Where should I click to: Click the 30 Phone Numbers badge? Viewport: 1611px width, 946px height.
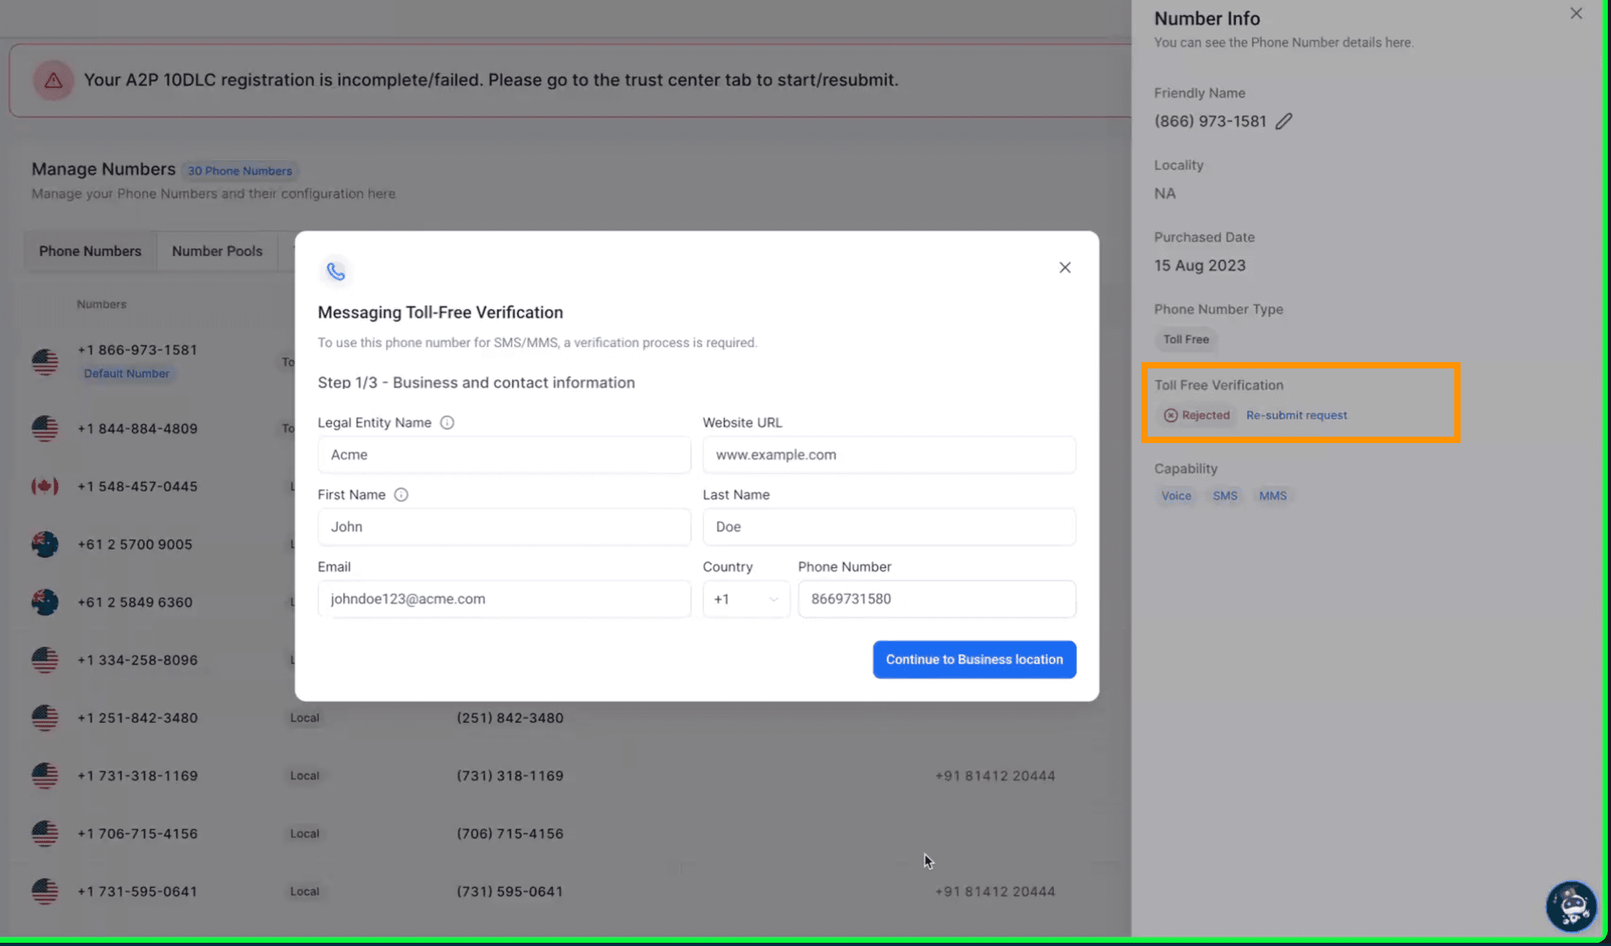(240, 171)
